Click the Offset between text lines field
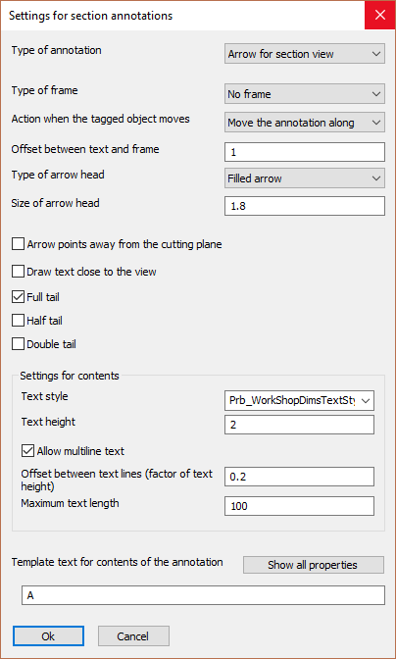 (299, 477)
